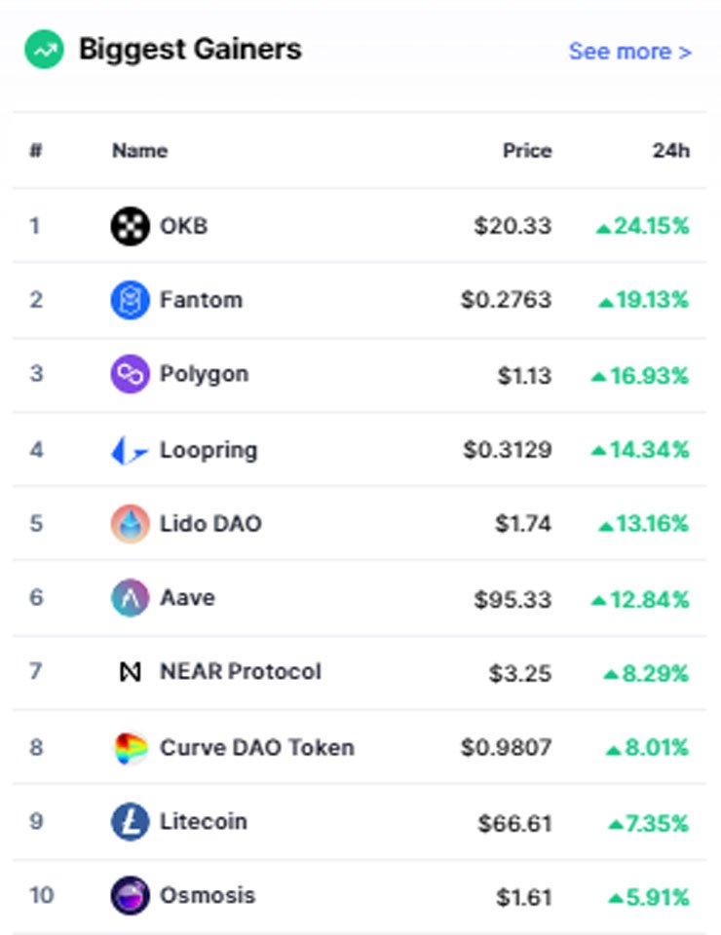
Task: Click the NEAR Protocol logo
Action: point(130,672)
